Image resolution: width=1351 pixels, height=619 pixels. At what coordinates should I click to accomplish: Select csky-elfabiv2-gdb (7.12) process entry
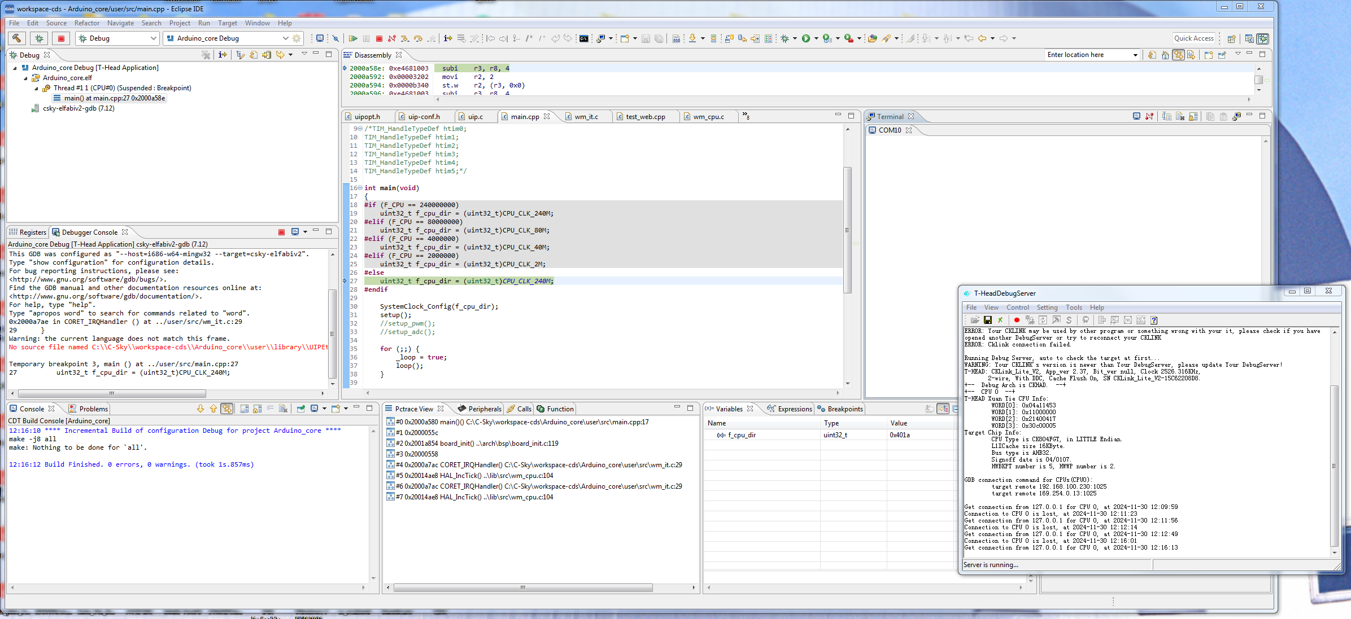tap(73, 108)
